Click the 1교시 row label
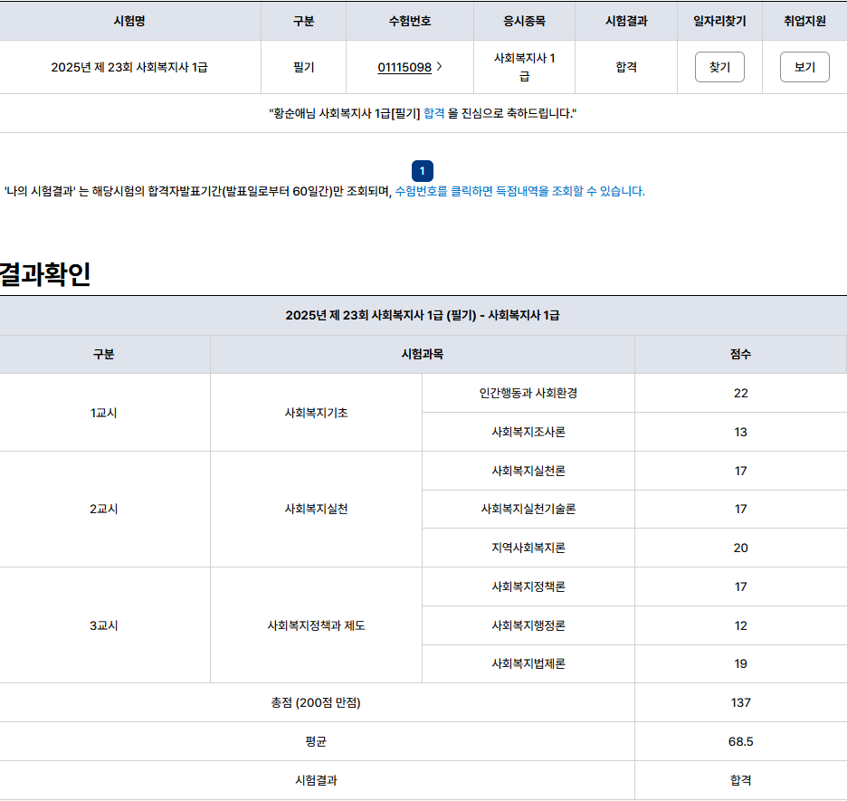This screenshot has width=847, height=801. click(104, 413)
